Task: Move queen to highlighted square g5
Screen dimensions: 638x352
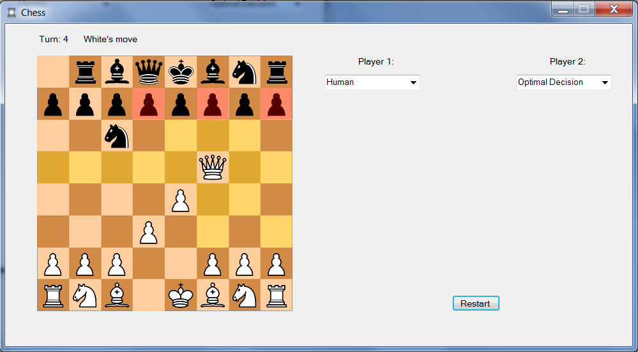Action: pyautogui.click(x=245, y=167)
